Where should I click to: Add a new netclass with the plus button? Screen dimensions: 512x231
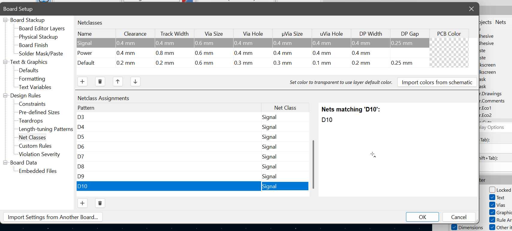[82, 81]
